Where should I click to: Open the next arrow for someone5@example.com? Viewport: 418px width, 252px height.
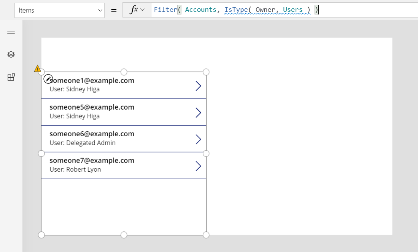[198, 113]
